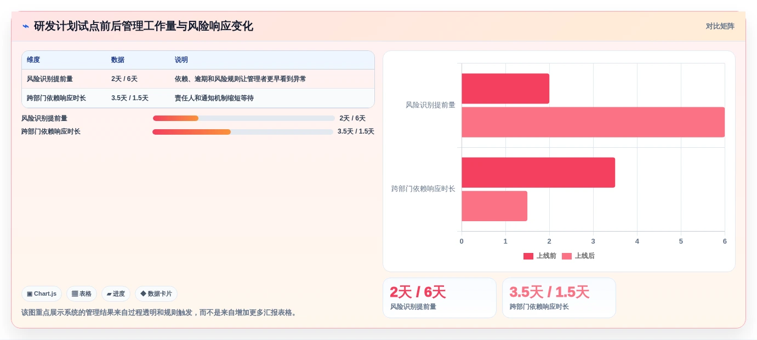Click chart axis label 风险识别提前量
The image size is (757, 340).
pyautogui.click(x=430, y=105)
